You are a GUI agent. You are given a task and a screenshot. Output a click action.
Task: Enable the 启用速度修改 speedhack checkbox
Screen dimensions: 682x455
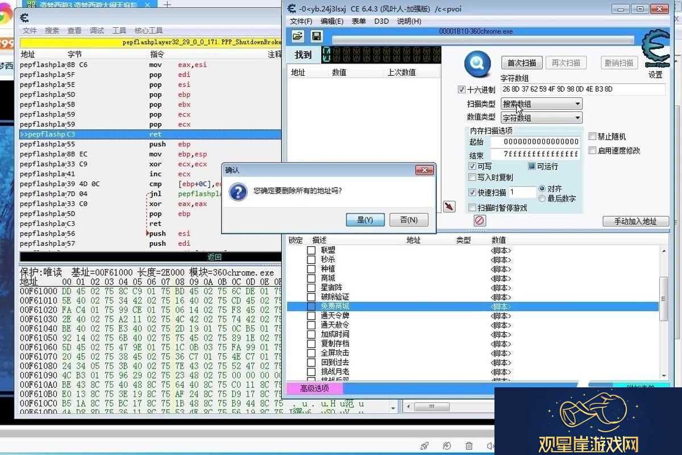(x=592, y=151)
